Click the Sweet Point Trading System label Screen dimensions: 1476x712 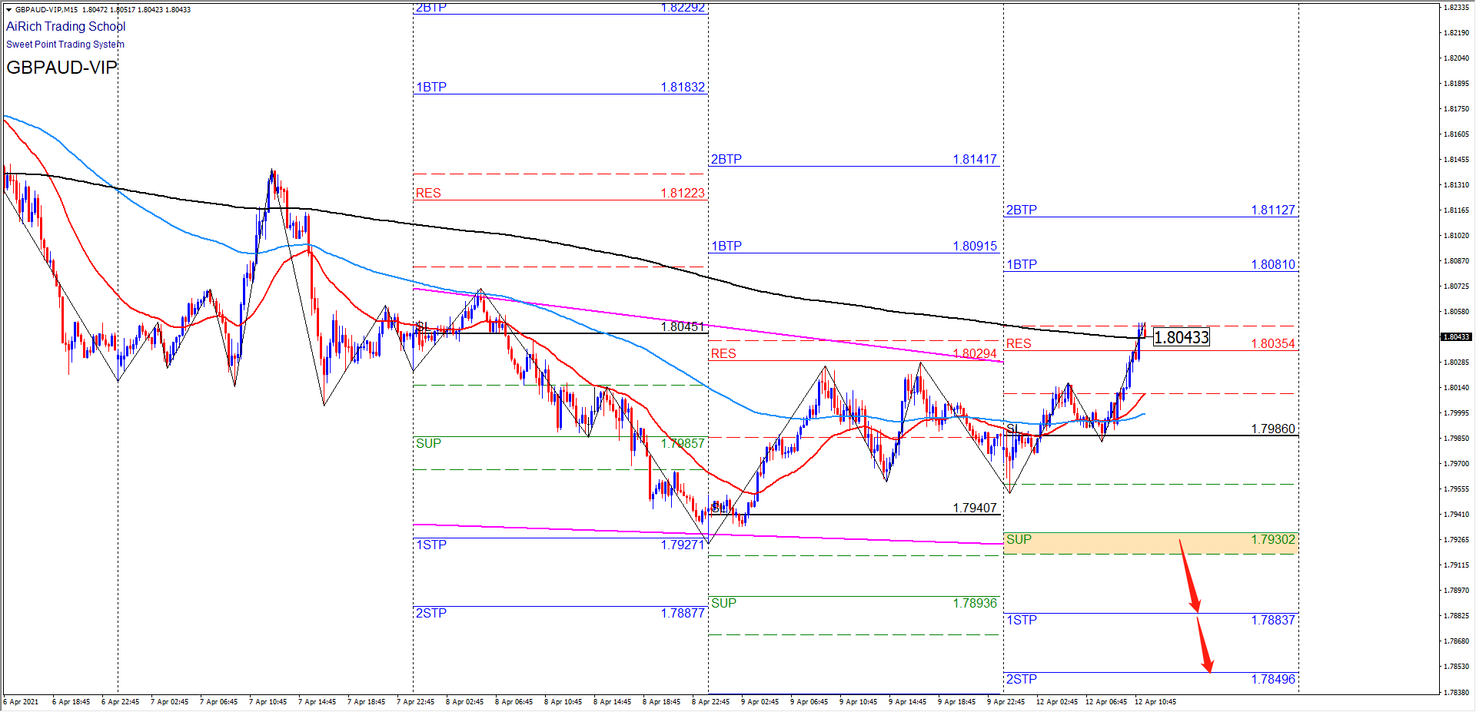tap(65, 45)
